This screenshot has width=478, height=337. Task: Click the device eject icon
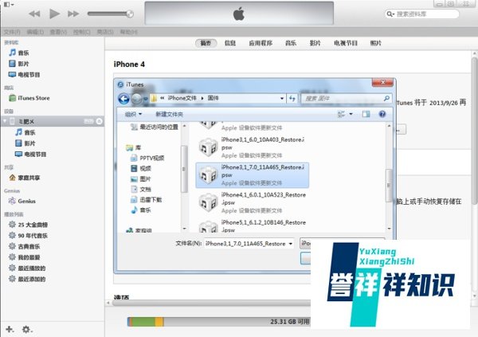(x=99, y=121)
